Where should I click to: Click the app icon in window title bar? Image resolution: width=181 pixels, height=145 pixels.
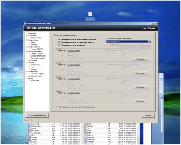point(24,23)
